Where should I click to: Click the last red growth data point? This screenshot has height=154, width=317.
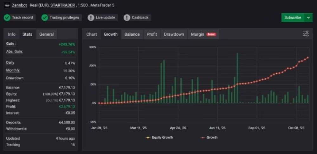(x=308, y=58)
